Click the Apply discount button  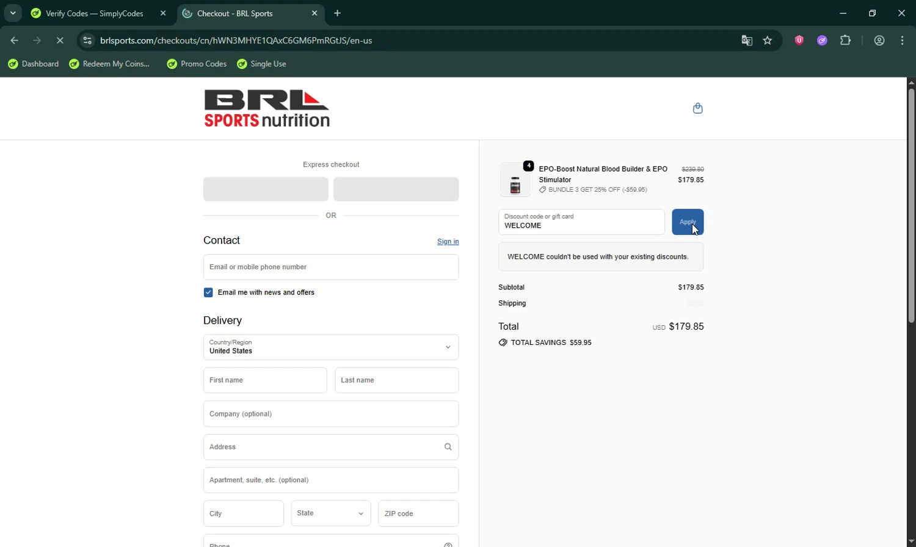click(x=688, y=222)
